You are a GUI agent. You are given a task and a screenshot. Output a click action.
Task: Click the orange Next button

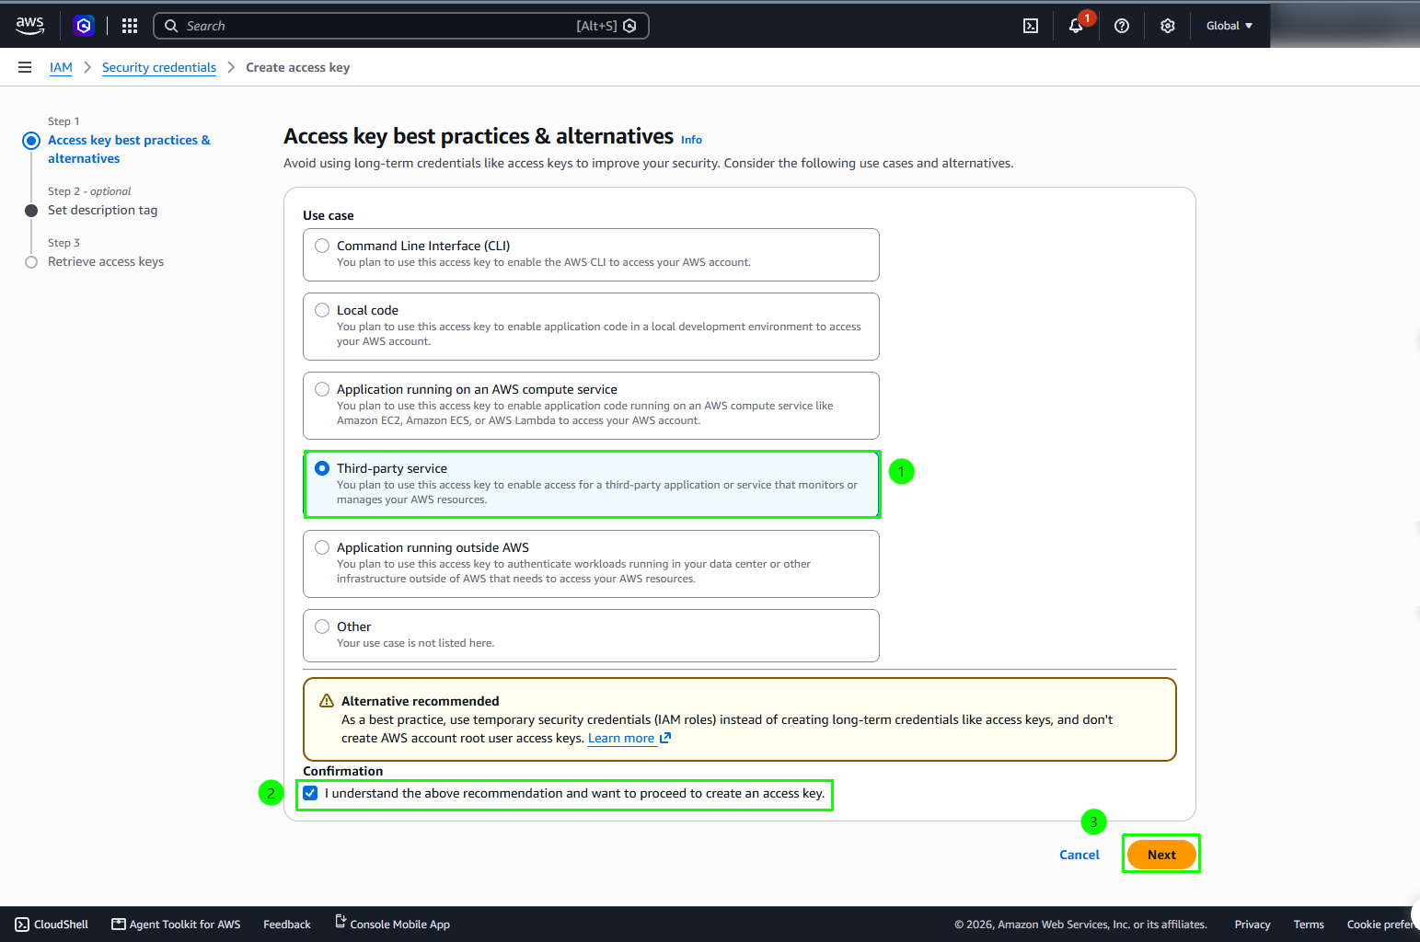(1161, 855)
